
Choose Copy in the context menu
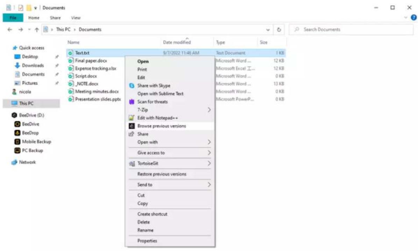(x=142, y=203)
